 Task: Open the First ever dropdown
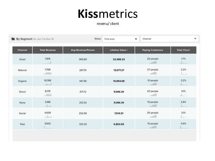click(x=121, y=39)
